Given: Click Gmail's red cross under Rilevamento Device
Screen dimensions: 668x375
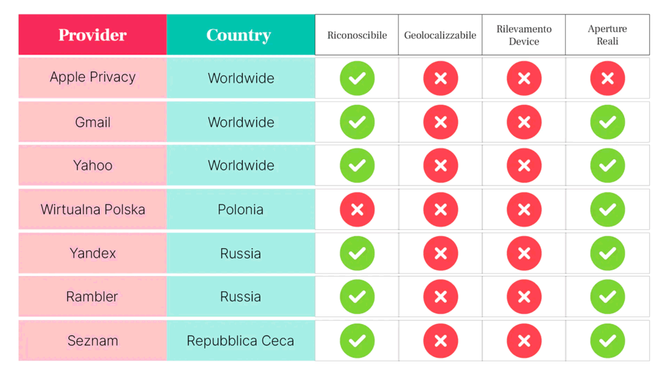Looking at the screenshot, I should [x=524, y=122].
